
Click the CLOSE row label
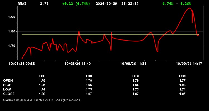[9, 94]
